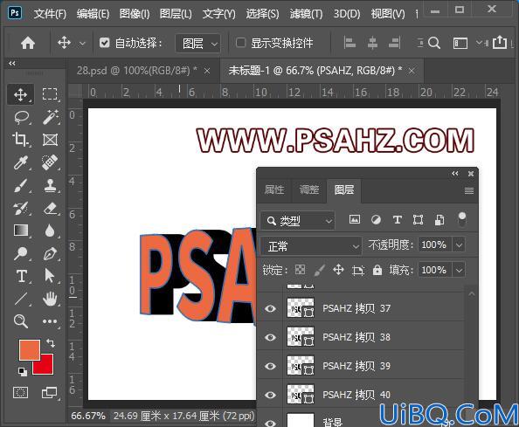Viewport: 519px width, 427px height.
Task: Open the 图像(I) menu
Action: point(135,14)
